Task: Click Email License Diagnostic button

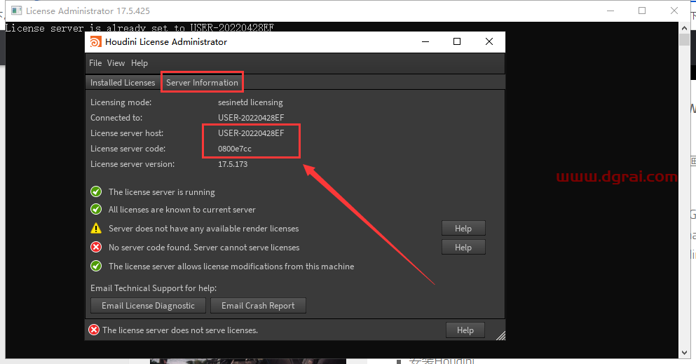Action: [149, 305]
